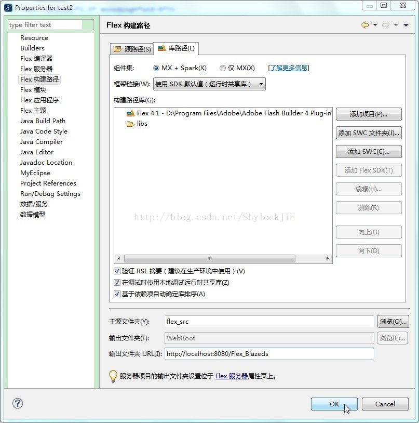The width and height of the screenshot is (419, 423).
Task: Click the 向下(D) button
Action: tap(369, 251)
